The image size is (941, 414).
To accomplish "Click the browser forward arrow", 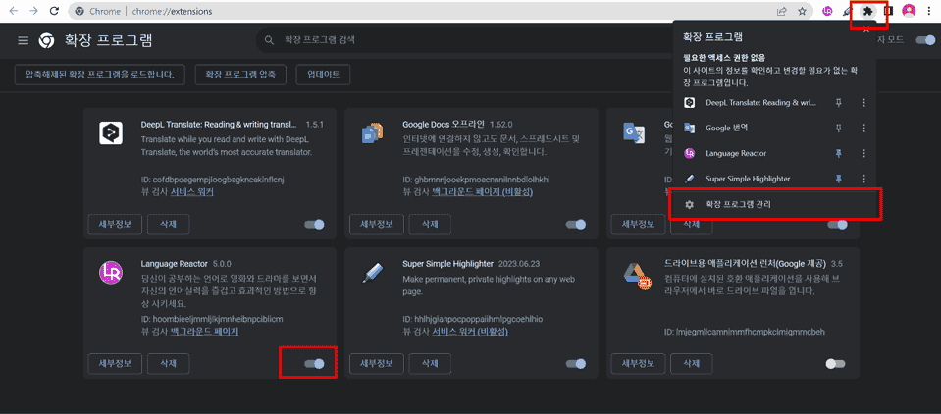I will [x=34, y=11].
